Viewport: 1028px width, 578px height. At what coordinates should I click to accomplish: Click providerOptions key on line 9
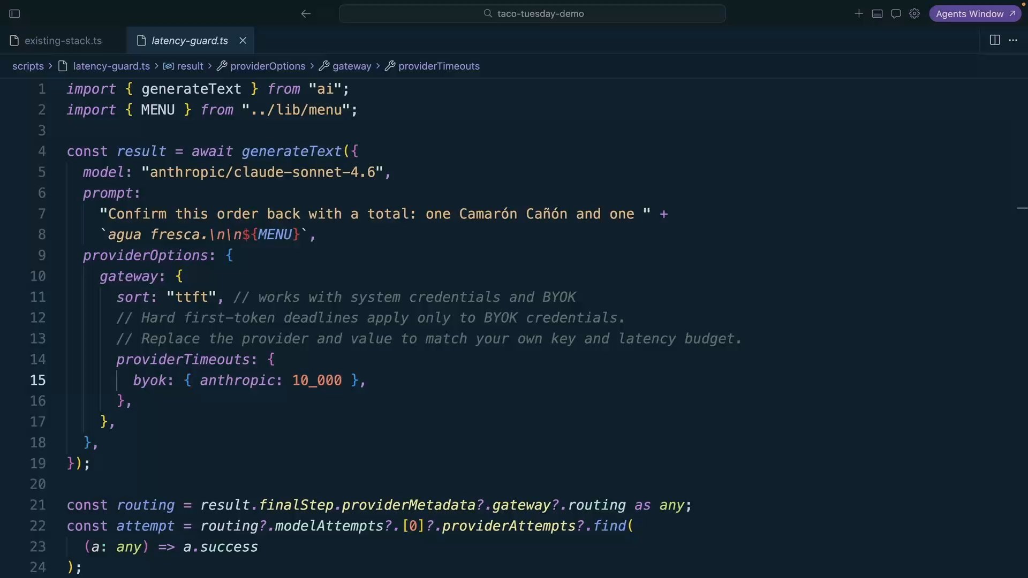(145, 255)
